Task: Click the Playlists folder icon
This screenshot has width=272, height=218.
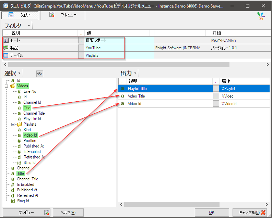Action: click(x=20, y=124)
